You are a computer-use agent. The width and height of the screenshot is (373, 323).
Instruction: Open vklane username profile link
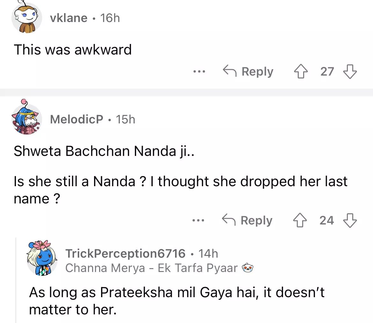69,18
